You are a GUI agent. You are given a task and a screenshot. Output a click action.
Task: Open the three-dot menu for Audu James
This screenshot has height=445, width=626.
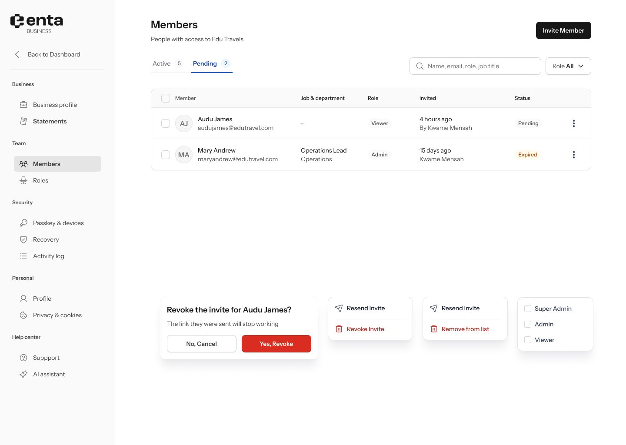click(x=574, y=123)
